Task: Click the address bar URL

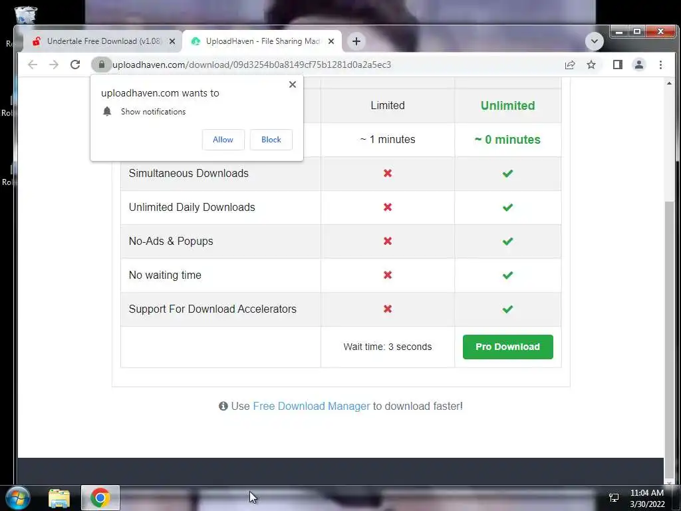Action: point(252,65)
